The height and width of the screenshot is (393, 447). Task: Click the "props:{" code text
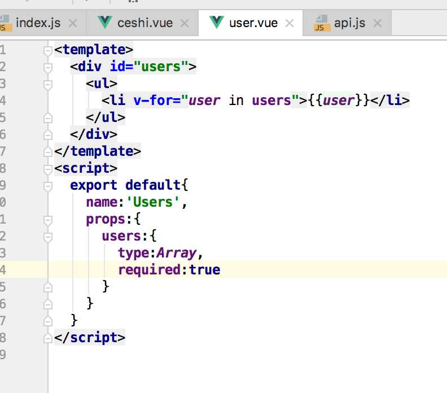[x=113, y=219]
